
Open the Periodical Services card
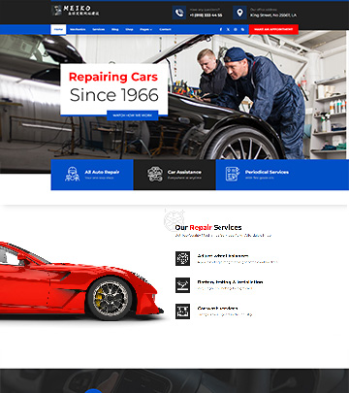coord(282,175)
